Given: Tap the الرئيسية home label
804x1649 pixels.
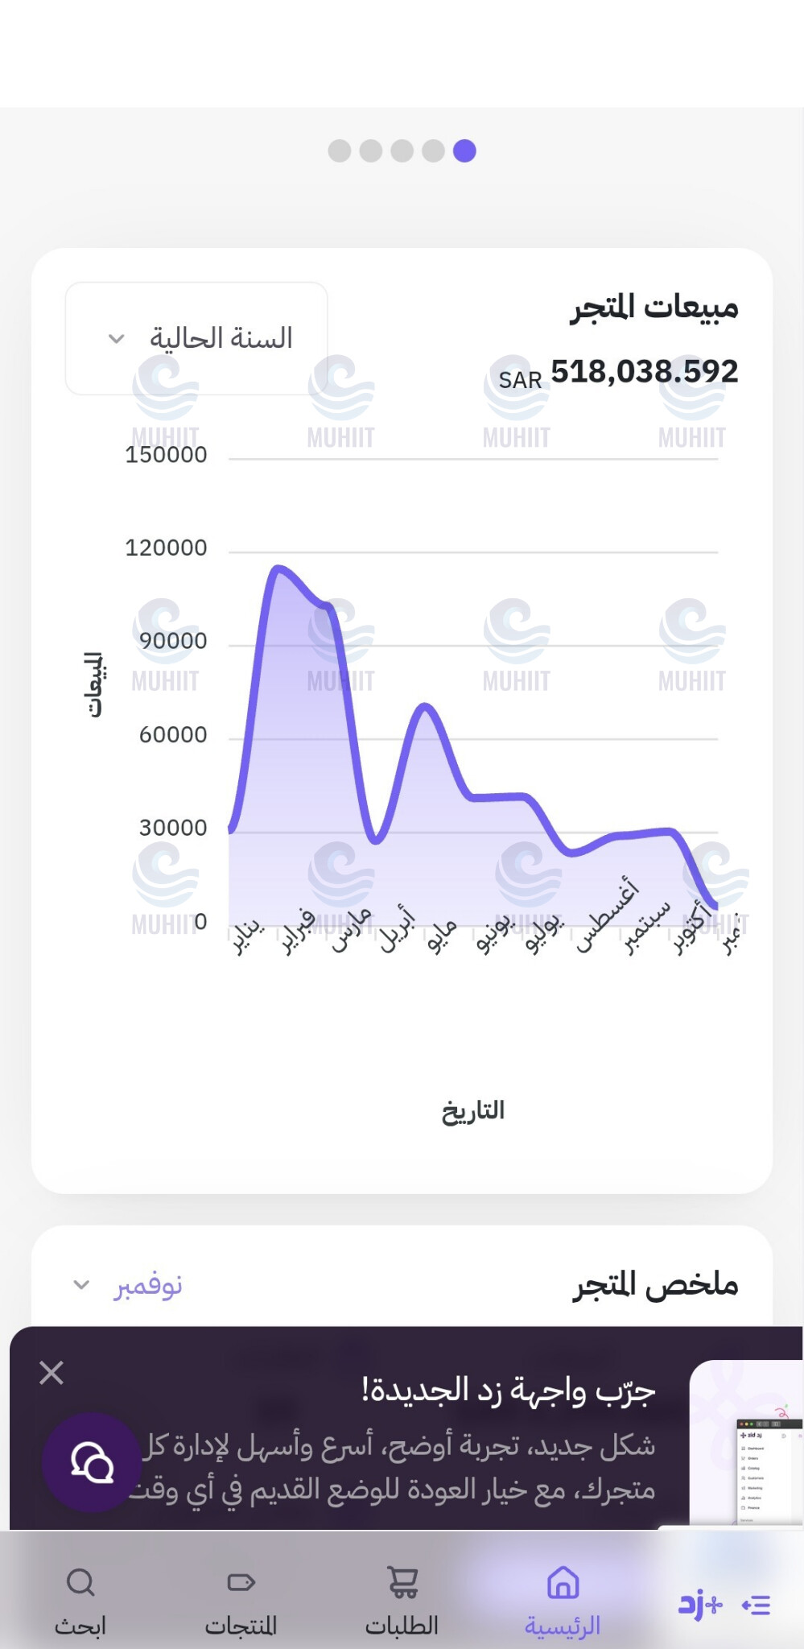Looking at the screenshot, I should [563, 1626].
